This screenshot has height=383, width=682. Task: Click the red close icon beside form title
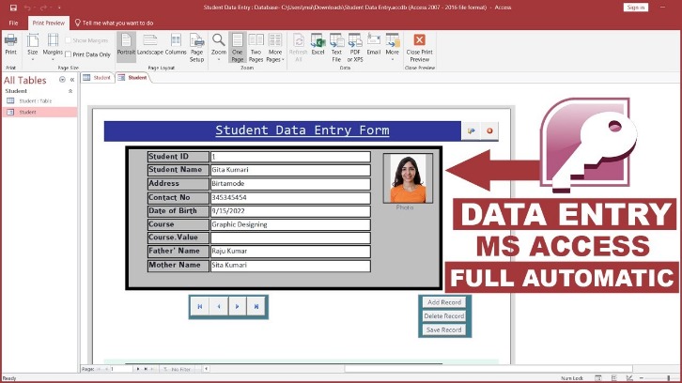click(489, 130)
